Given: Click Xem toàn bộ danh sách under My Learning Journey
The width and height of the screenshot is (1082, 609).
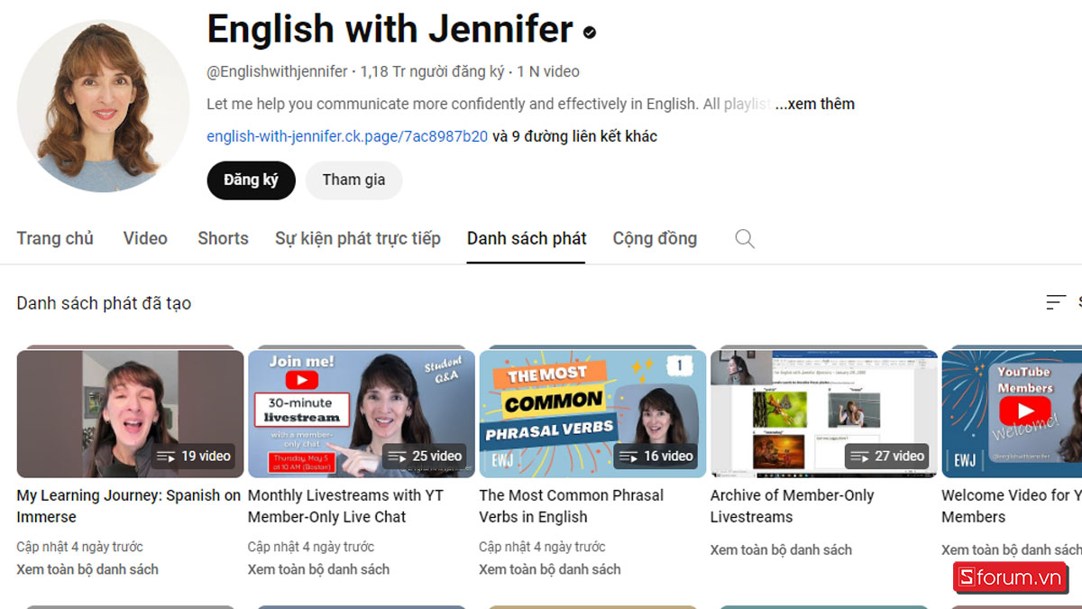Looking at the screenshot, I should click(x=87, y=569).
